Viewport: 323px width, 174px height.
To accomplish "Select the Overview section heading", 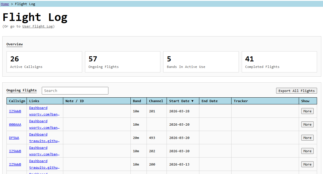I will (x=14, y=44).
